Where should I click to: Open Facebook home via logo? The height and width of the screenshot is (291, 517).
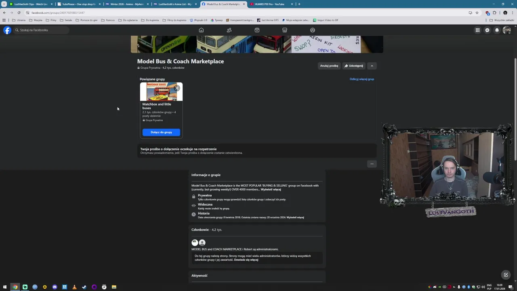pyautogui.click(x=7, y=30)
